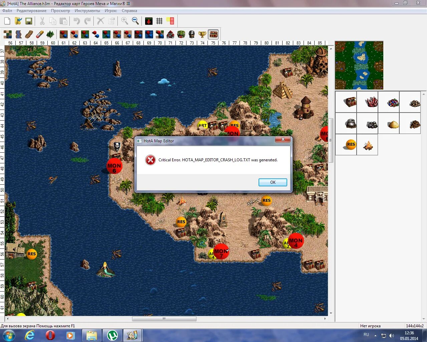Click the Paste clipboard icon

pyautogui.click(x=63, y=21)
